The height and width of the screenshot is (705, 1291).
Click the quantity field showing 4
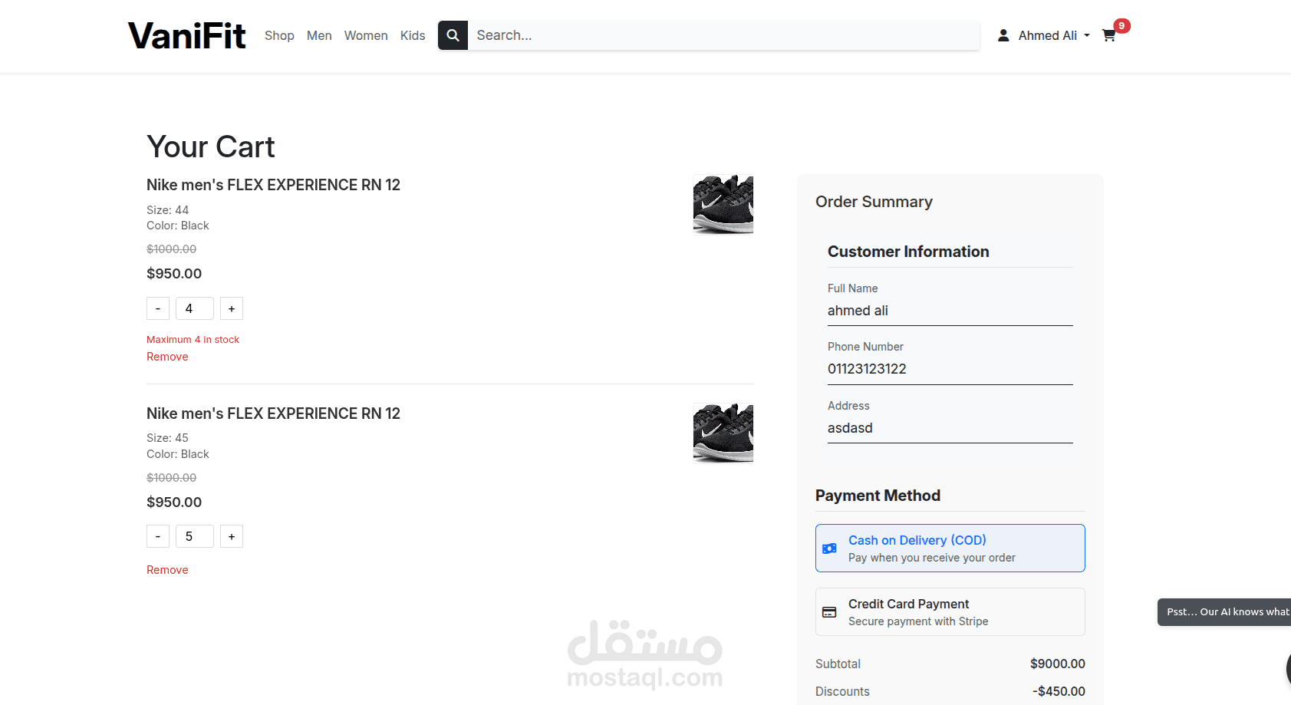(x=195, y=308)
